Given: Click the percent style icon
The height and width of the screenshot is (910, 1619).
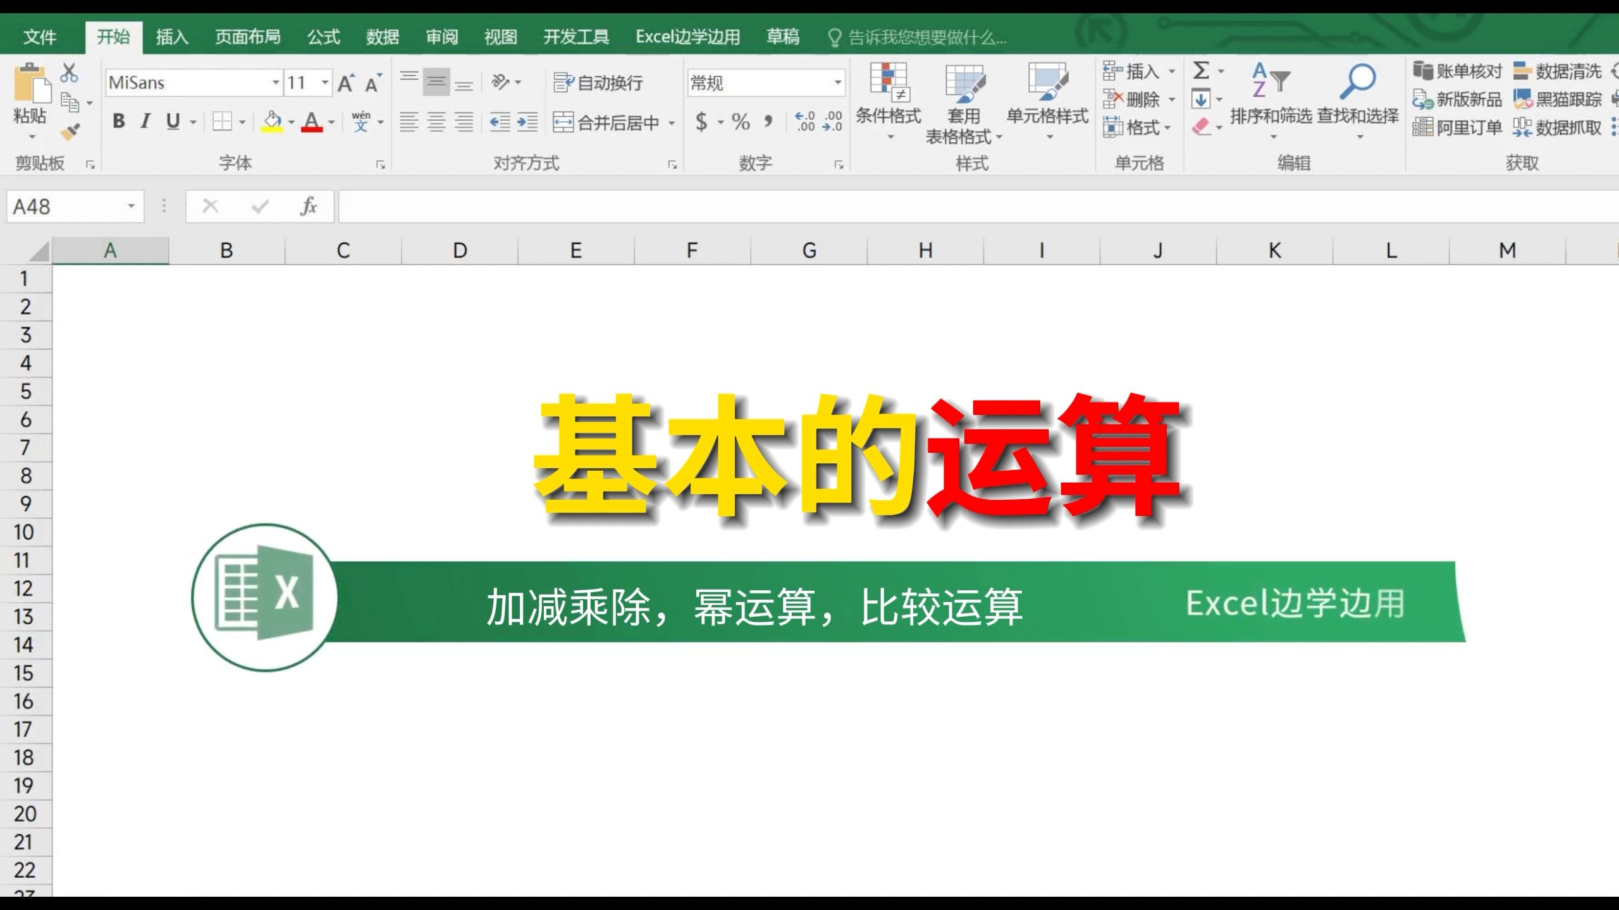Looking at the screenshot, I should pos(741,121).
